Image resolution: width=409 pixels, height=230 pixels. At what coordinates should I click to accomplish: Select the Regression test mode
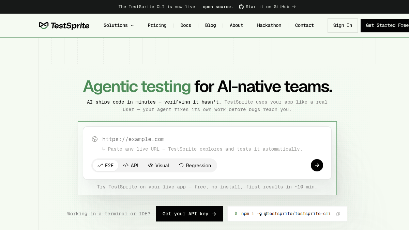[x=195, y=166]
